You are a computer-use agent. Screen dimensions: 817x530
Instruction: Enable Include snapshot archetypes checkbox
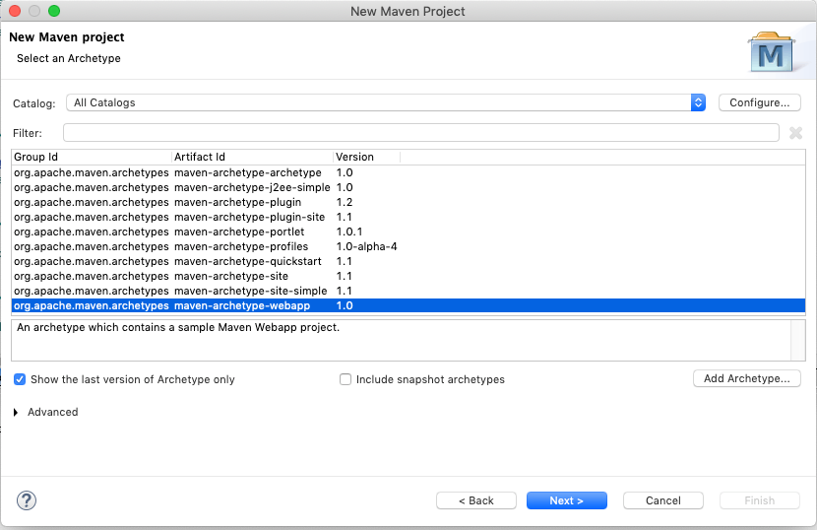(x=346, y=379)
